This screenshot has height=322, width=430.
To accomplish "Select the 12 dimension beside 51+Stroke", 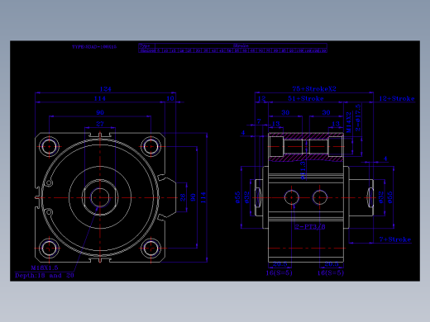I will click(261, 98).
